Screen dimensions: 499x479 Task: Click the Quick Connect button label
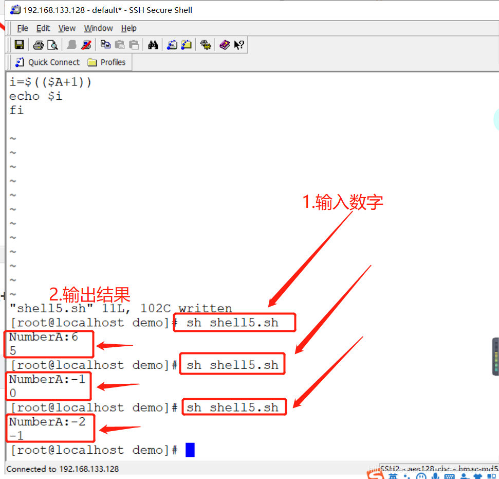(54, 62)
